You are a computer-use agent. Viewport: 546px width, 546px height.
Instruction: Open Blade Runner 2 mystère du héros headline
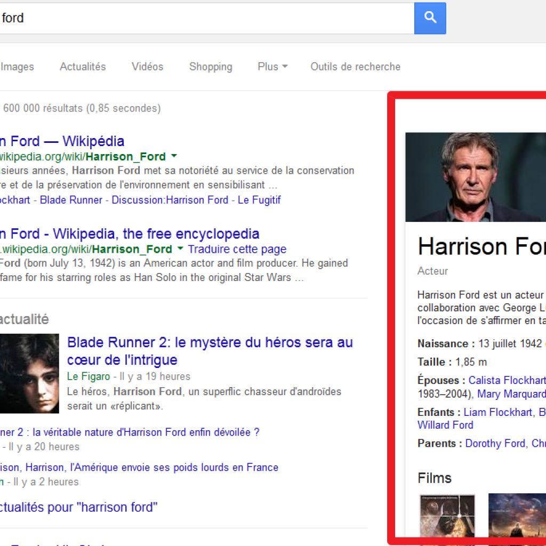point(210,351)
